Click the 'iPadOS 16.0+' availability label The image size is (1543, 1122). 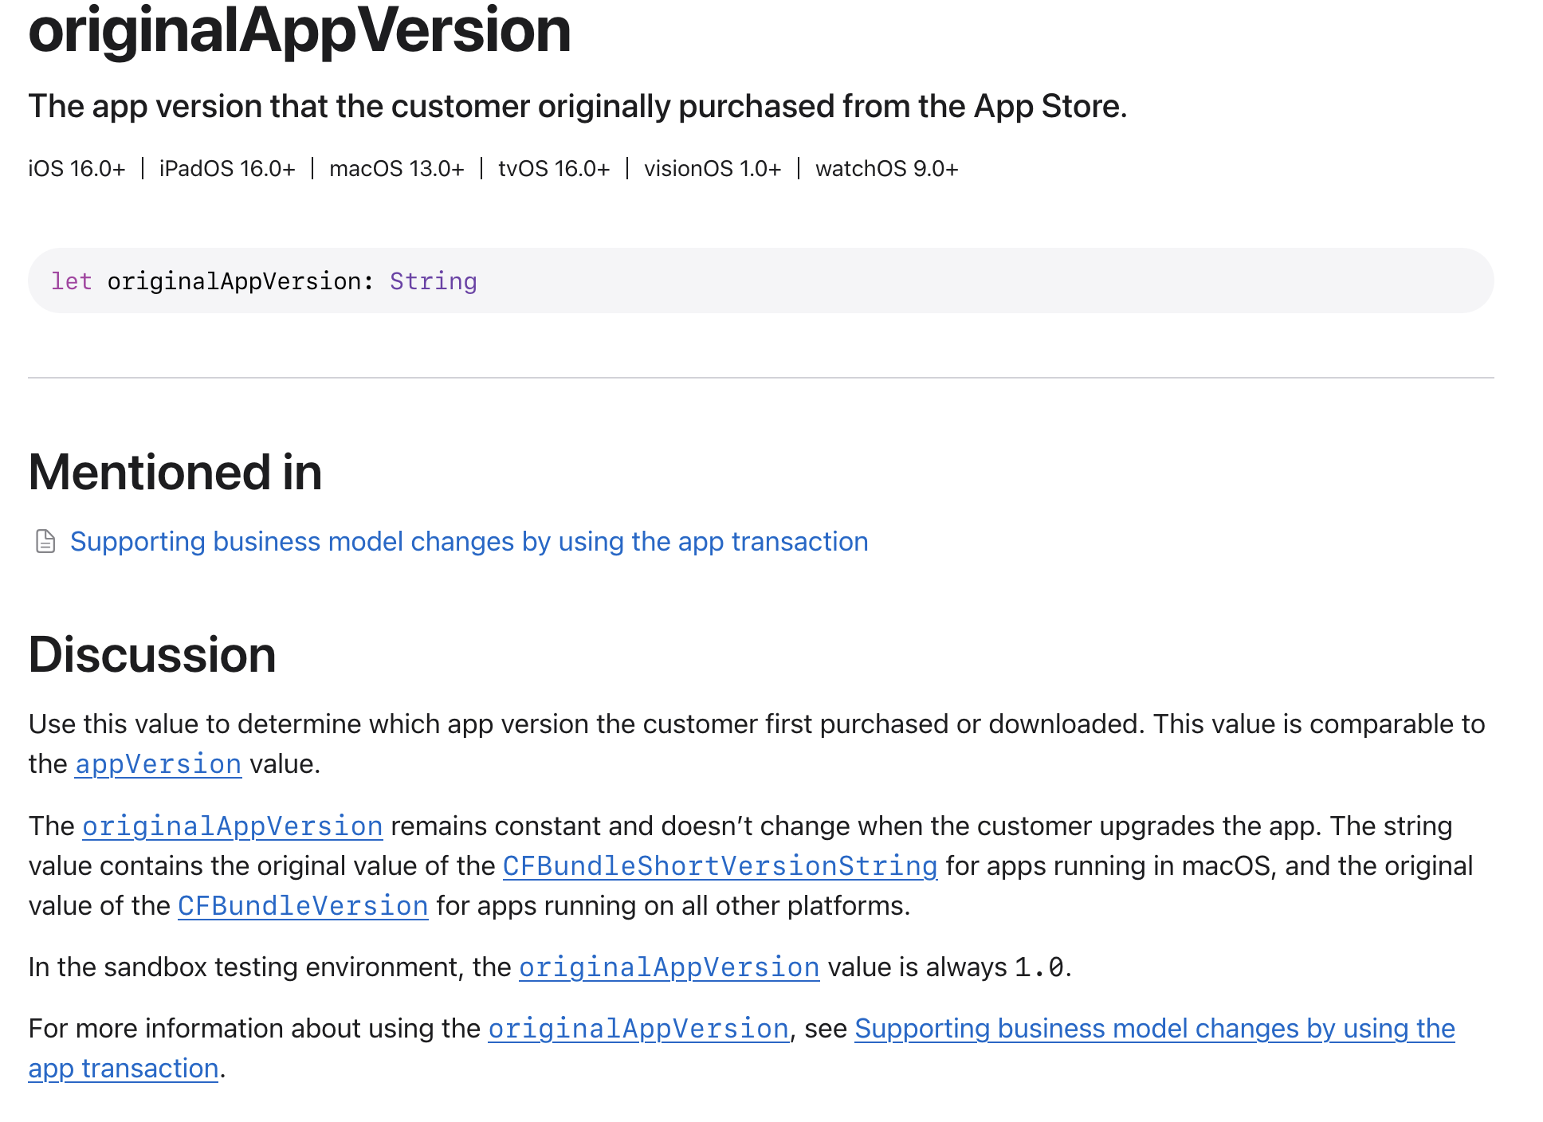coord(227,169)
